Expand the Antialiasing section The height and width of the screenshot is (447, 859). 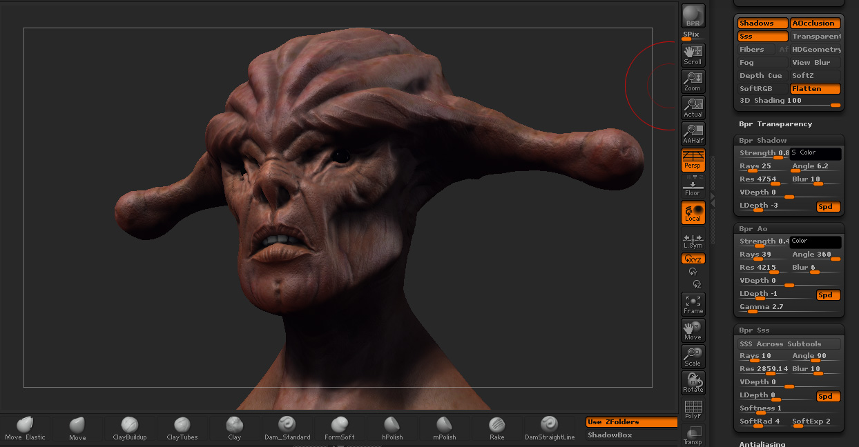click(x=762, y=444)
